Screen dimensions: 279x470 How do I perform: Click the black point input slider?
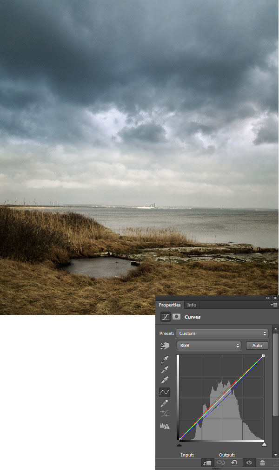[179, 444]
